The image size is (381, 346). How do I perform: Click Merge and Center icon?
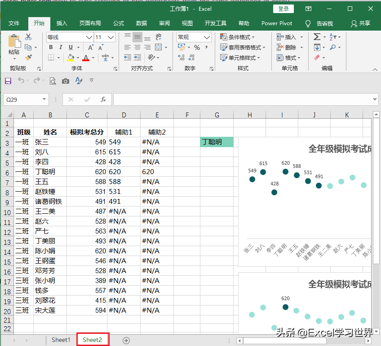pos(159,47)
